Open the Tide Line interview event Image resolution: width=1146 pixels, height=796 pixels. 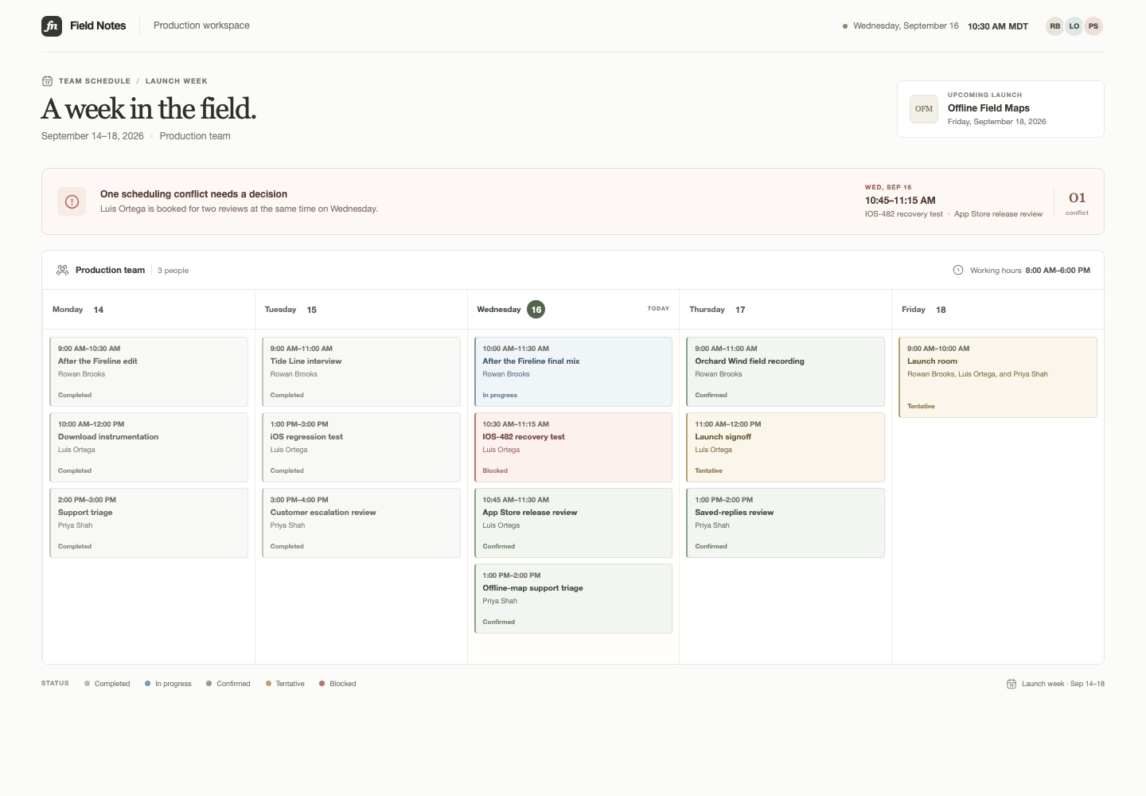click(361, 372)
